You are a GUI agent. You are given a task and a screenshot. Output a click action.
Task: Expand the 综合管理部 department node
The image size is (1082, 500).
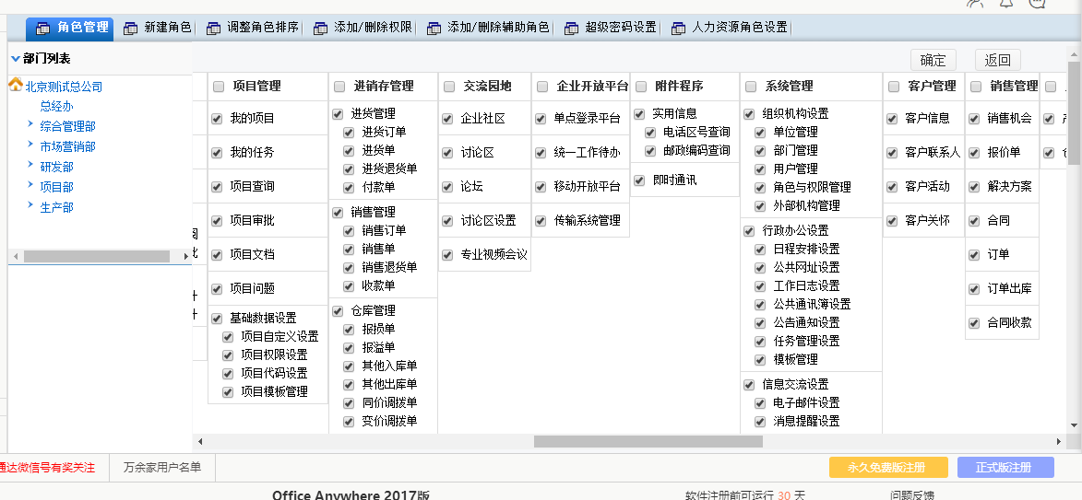(30, 125)
